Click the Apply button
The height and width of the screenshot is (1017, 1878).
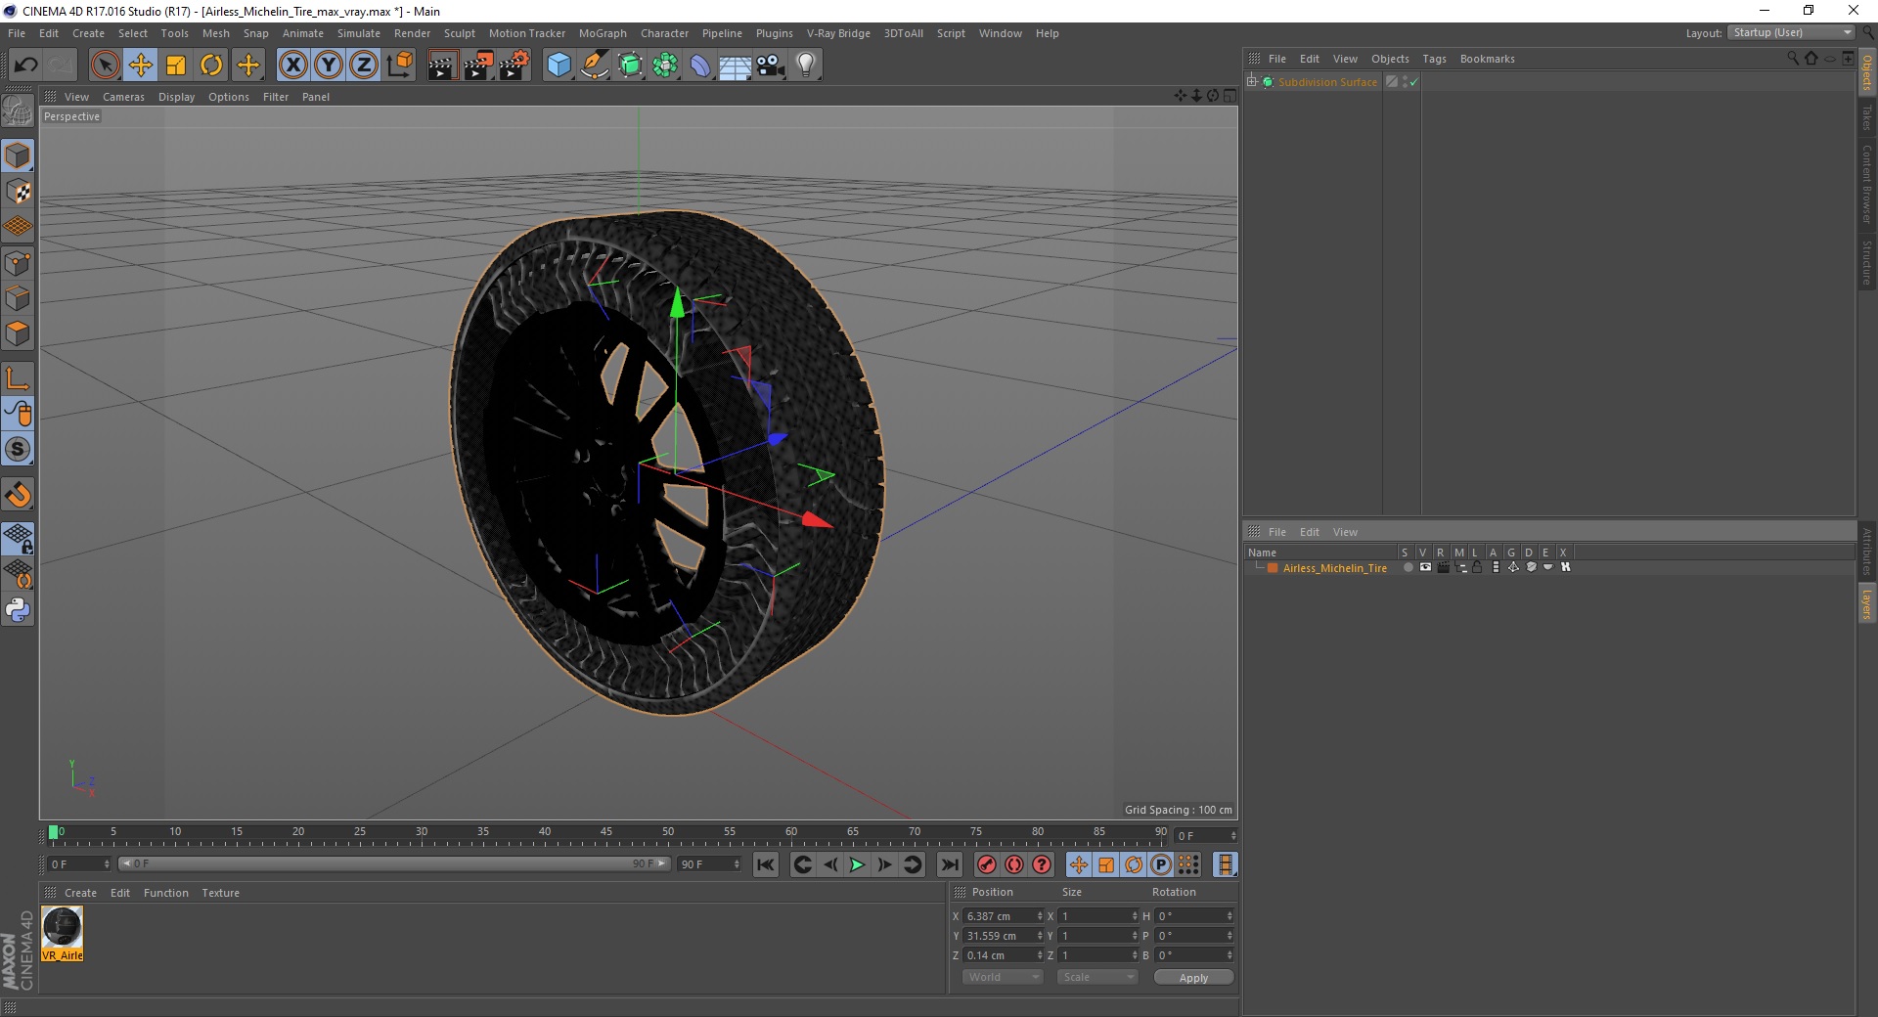point(1193,978)
